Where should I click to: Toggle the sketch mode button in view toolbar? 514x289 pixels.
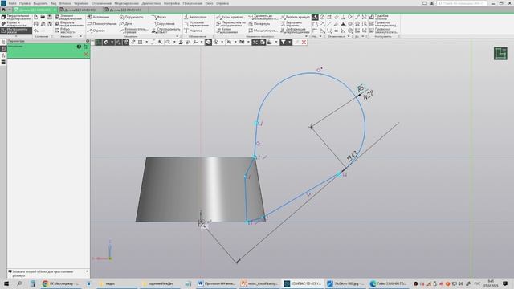99,43
